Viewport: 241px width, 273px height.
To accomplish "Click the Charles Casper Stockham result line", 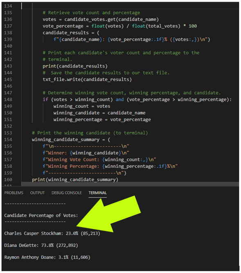I will point(52,233).
